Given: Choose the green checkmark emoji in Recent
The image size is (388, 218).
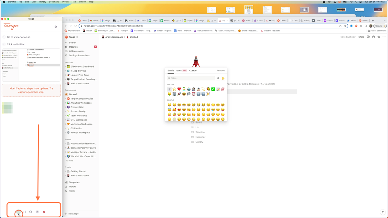Looking at the screenshot, I should tap(213, 89).
